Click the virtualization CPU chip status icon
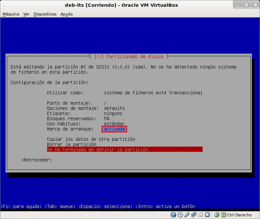The image size is (260, 219). (x=207, y=215)
